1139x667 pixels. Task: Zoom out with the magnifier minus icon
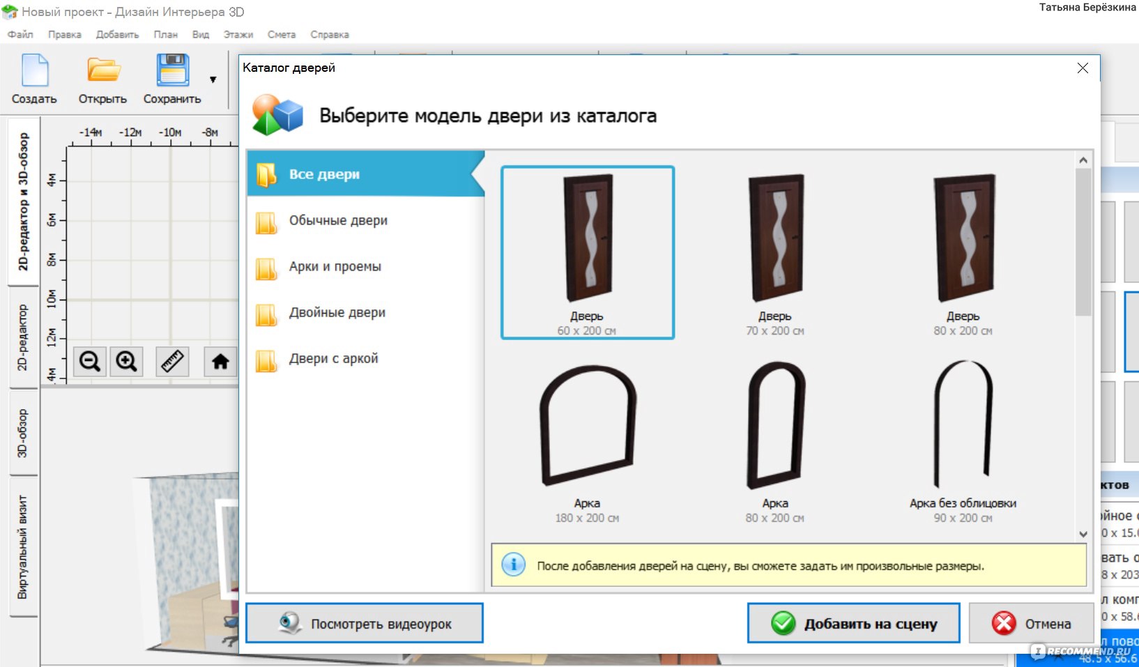coord(90,362)
